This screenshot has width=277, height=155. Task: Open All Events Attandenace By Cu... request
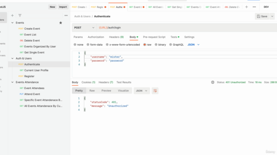click(x=43, y=106)
